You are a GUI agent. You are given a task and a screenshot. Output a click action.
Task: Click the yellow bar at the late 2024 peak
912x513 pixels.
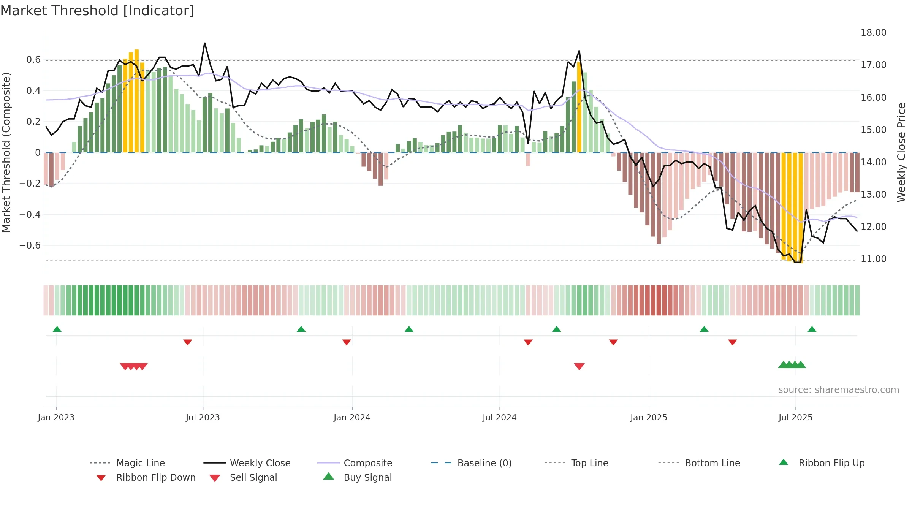pos(579,107)
